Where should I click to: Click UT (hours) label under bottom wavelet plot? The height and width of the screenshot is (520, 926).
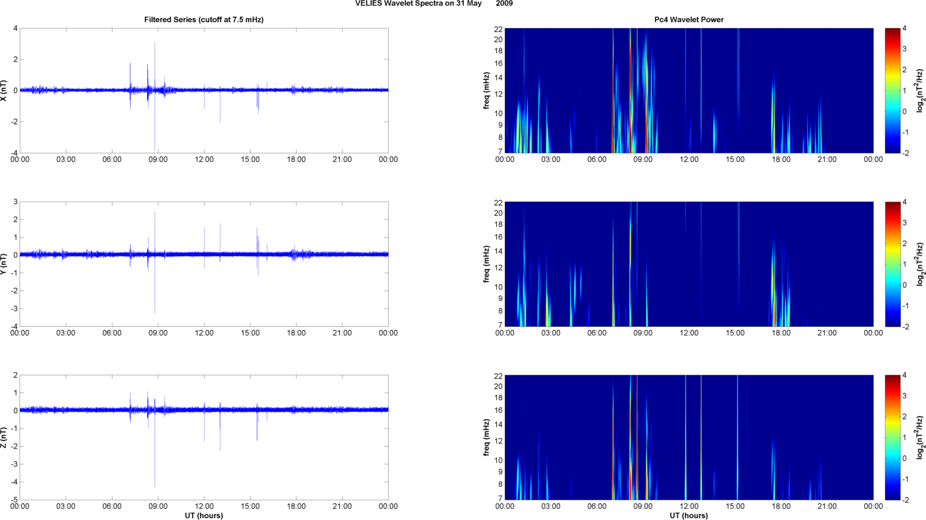click(x=688, y=516)
